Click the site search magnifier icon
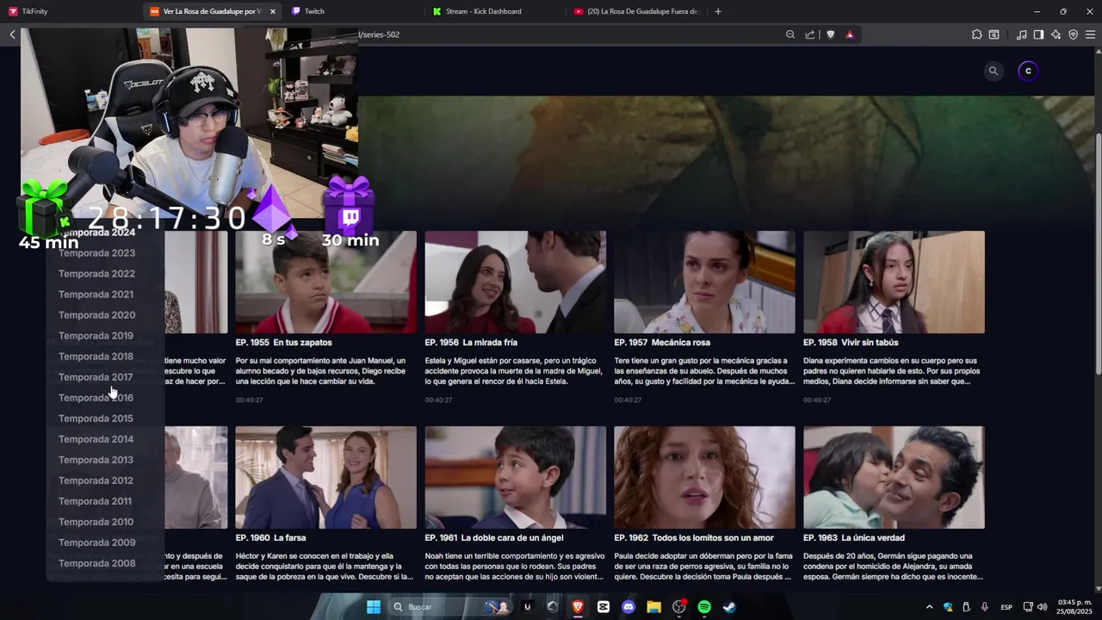The height and width of the screenshot is (620, 1102). tap(994, 71)
